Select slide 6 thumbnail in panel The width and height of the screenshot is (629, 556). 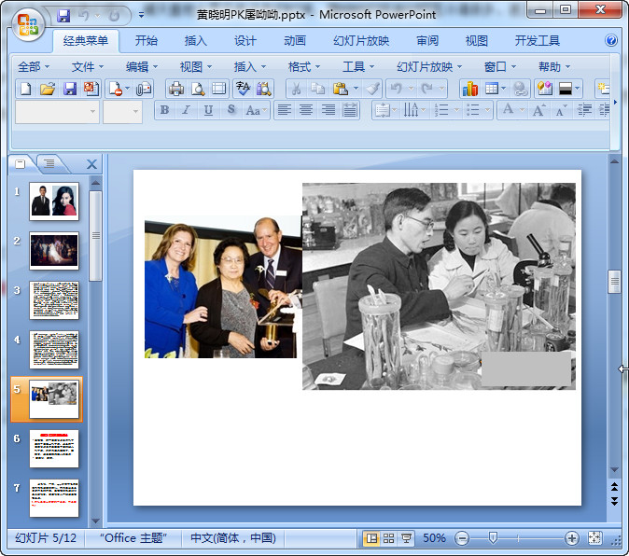point(54,449)
